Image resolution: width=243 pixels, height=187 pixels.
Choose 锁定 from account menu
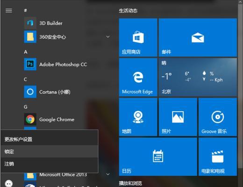click(50, 151)
